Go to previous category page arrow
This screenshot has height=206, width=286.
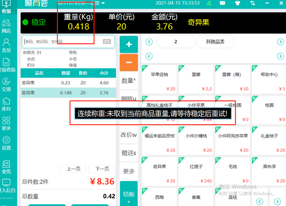point(149,42)
